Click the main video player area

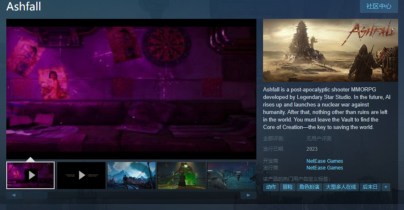click(x=131, y=89)
